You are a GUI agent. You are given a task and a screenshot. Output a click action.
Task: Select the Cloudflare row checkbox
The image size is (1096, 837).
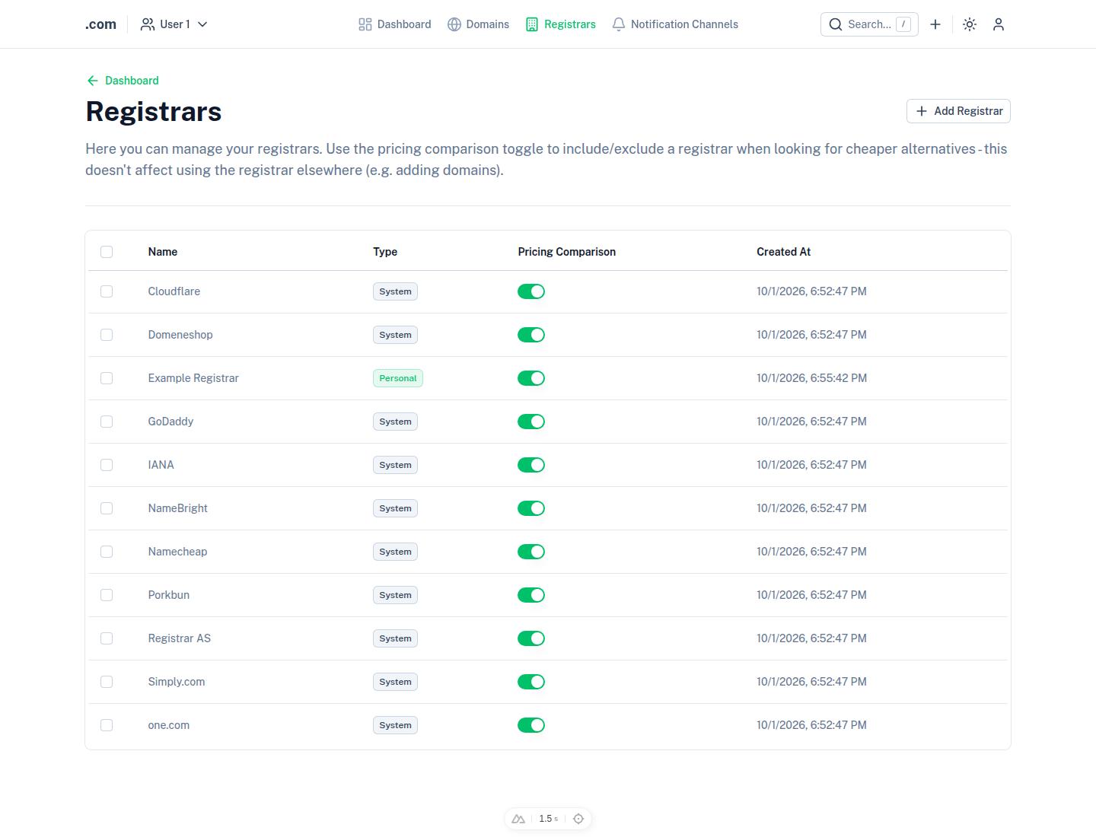coord(107,291)
